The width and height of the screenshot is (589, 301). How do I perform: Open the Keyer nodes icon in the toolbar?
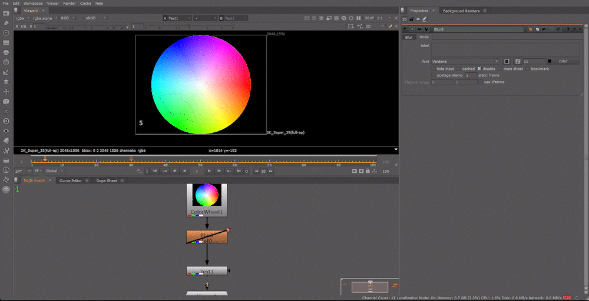[x=6, y=72]
